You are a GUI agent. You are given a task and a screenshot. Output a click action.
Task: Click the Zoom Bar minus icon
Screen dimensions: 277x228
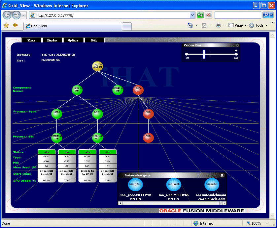point(187,51)
